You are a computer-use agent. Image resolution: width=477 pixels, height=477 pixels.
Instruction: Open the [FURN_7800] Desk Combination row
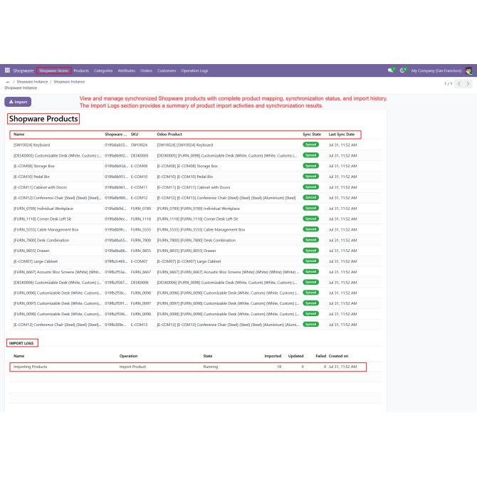(x=195, y=240)
